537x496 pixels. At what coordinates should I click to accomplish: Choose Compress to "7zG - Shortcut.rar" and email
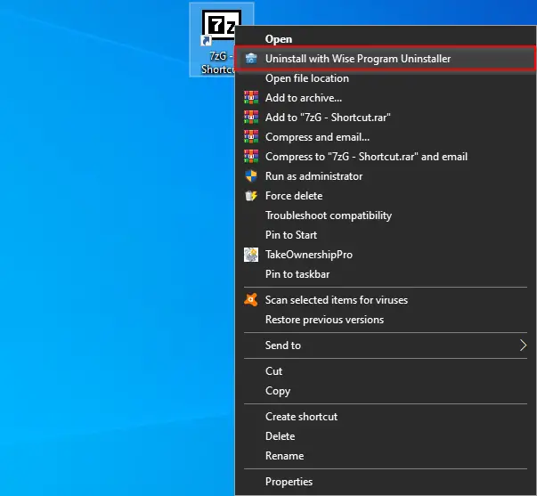[386, 156]
